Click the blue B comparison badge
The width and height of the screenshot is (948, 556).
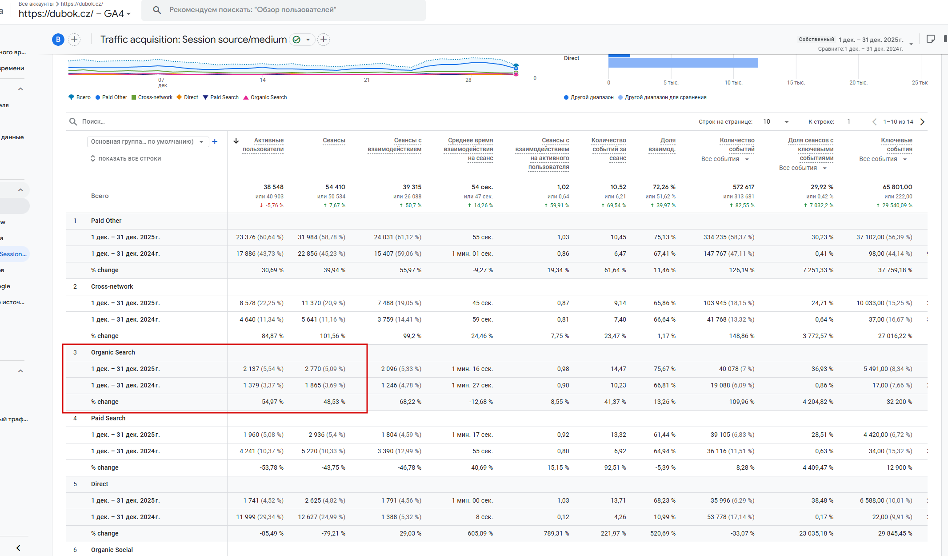coord(58,40)
